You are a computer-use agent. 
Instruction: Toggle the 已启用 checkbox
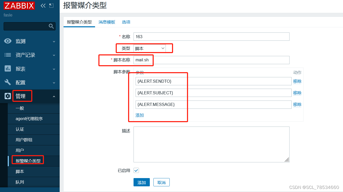click(136, 170)
